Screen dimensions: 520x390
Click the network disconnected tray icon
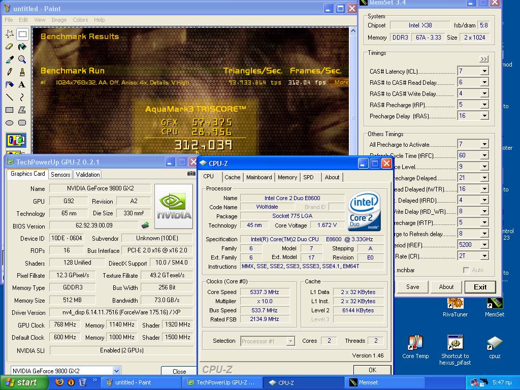tap(475, 382)
